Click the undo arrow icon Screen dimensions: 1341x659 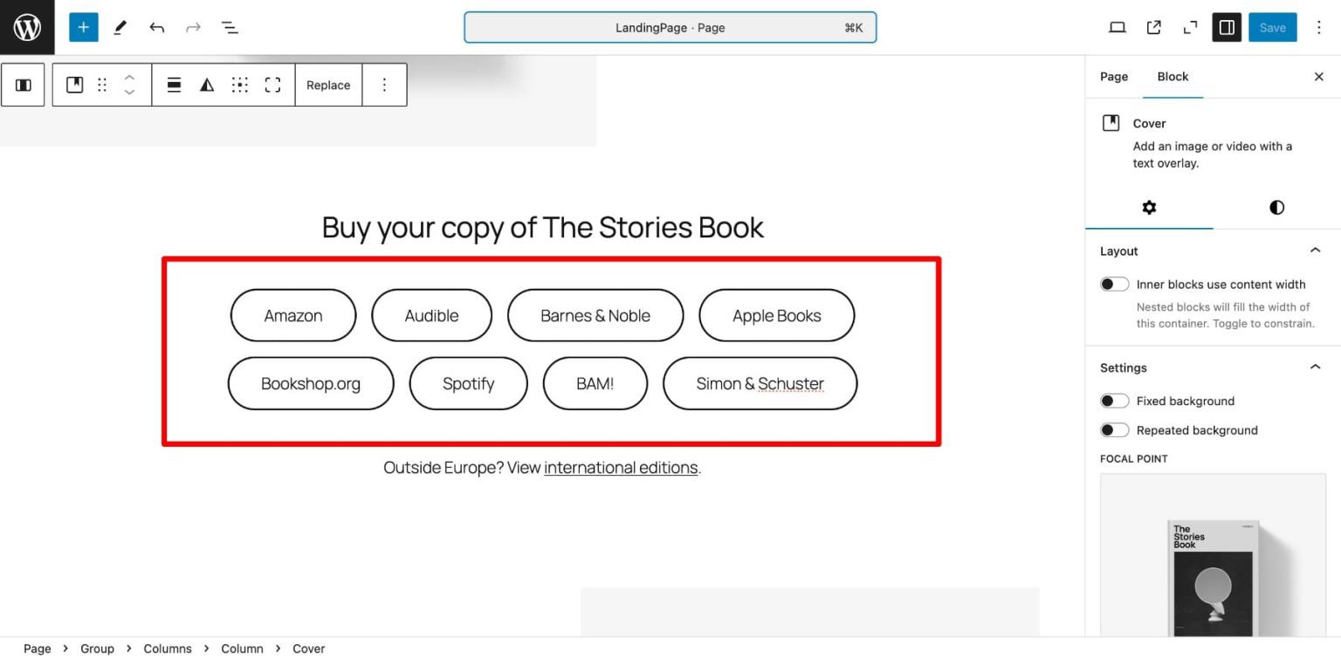(157, 27)
